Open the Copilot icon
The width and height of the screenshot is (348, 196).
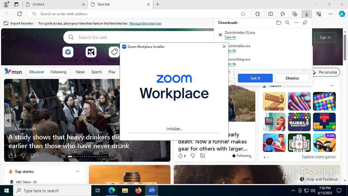[x=342, y=14]
